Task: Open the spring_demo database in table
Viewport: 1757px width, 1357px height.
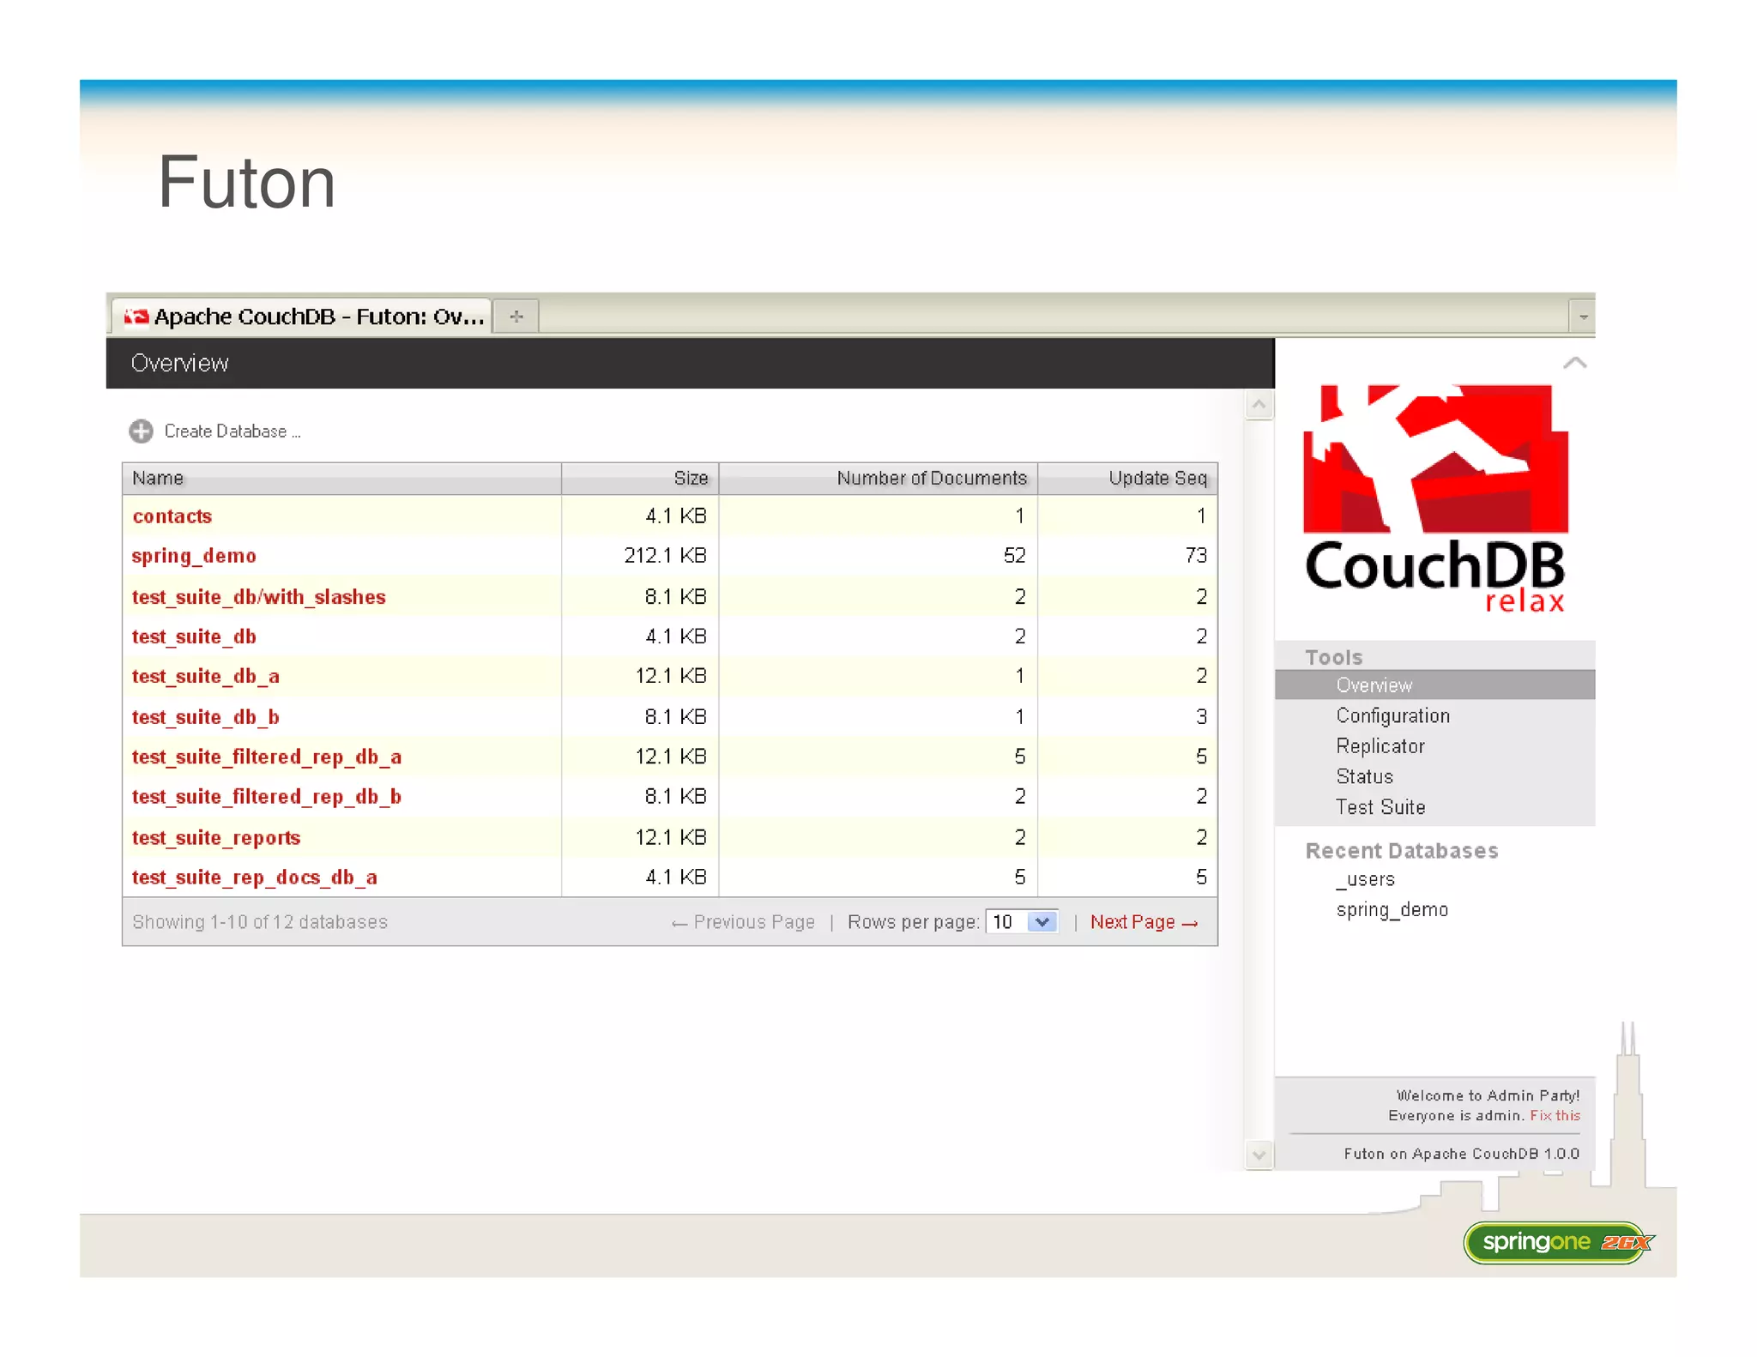Action: tap(194, 556)
